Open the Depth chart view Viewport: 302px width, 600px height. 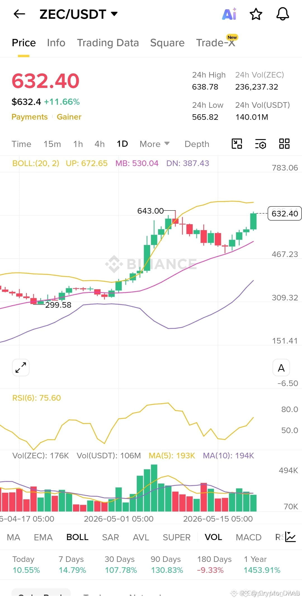197,144
